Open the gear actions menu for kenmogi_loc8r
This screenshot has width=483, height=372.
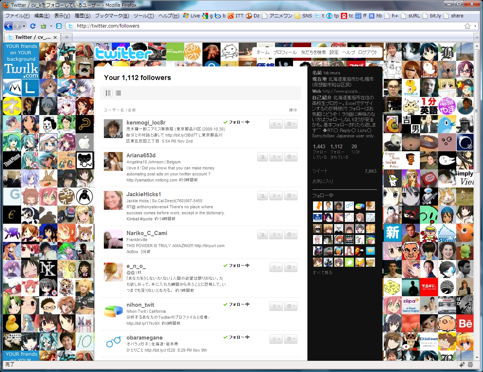tap(291, 124)
